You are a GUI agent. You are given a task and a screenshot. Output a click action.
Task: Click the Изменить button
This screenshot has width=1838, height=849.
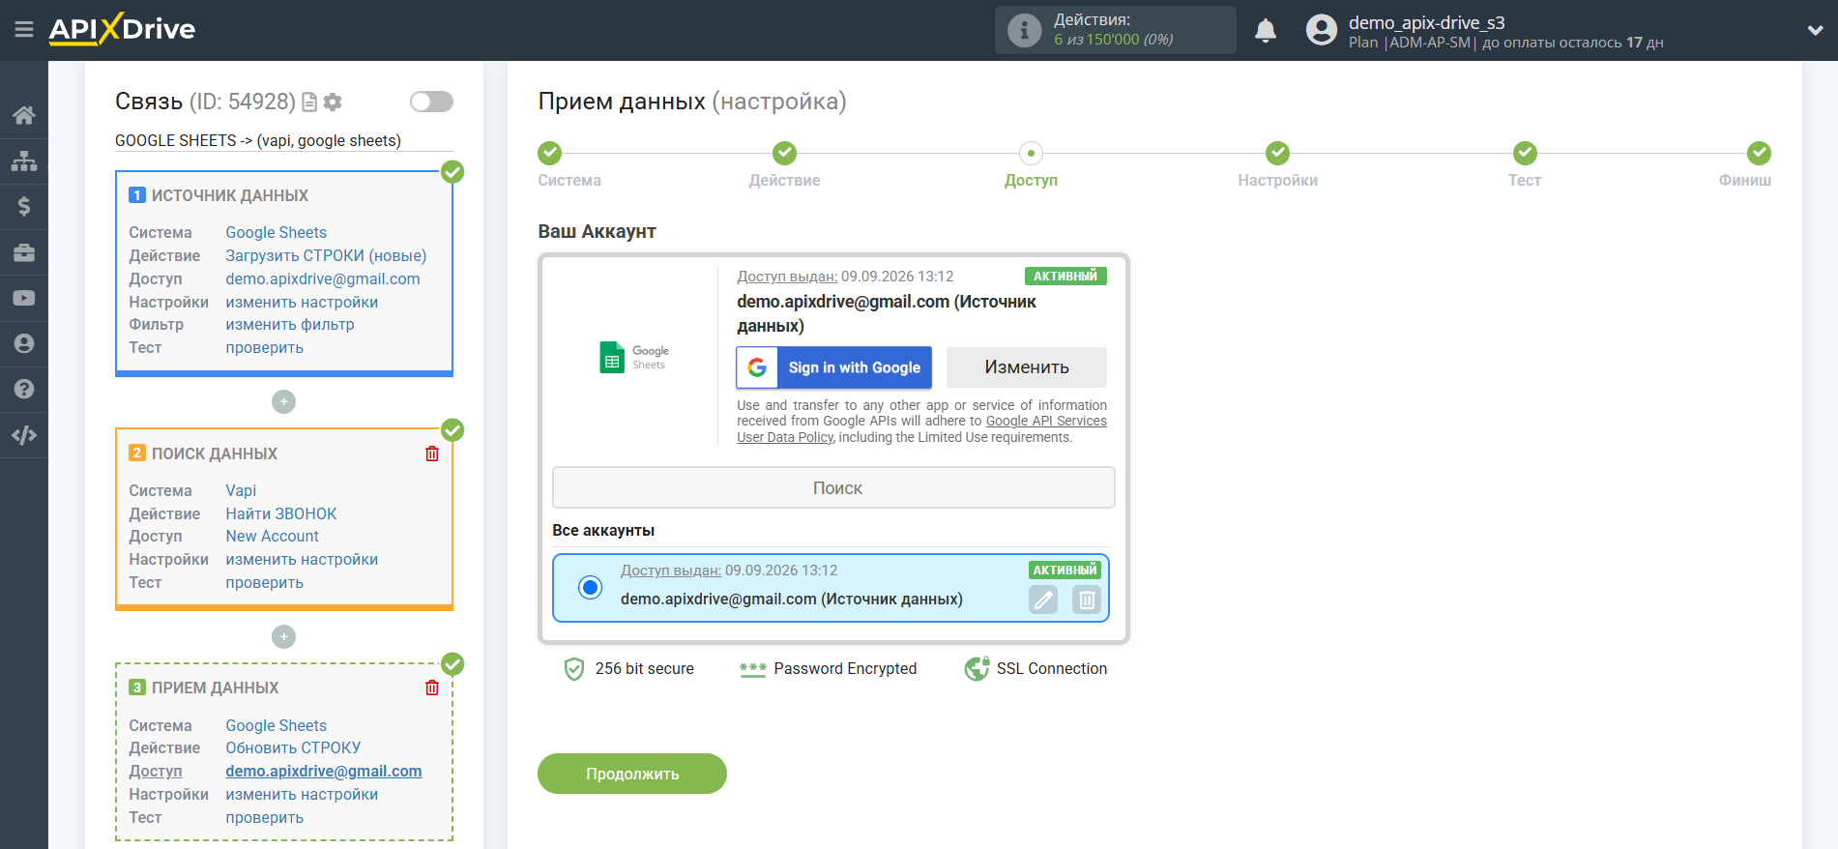[1026, 367]
